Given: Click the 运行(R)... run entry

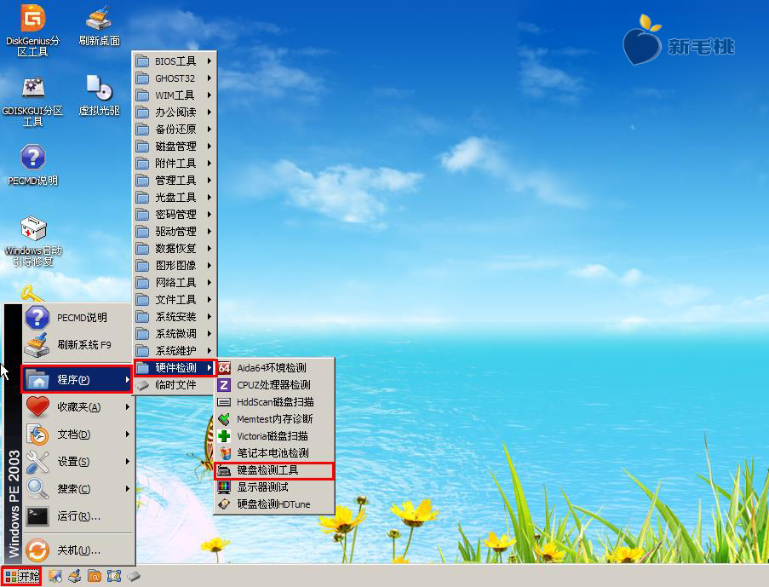Looking at the screenshot, I should (x=78, y=516).
